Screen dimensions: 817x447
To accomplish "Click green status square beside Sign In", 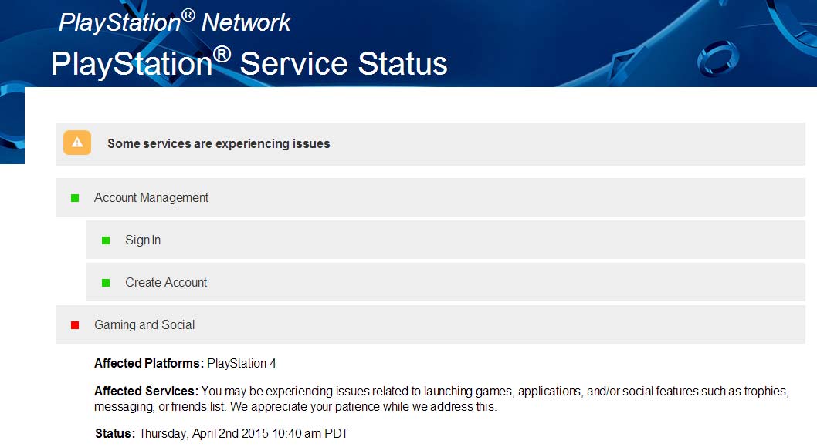I will pos(106,240).
